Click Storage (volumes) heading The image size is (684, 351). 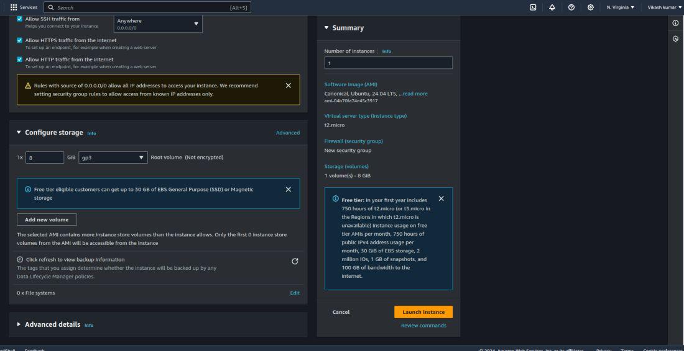tap(346, 166)
